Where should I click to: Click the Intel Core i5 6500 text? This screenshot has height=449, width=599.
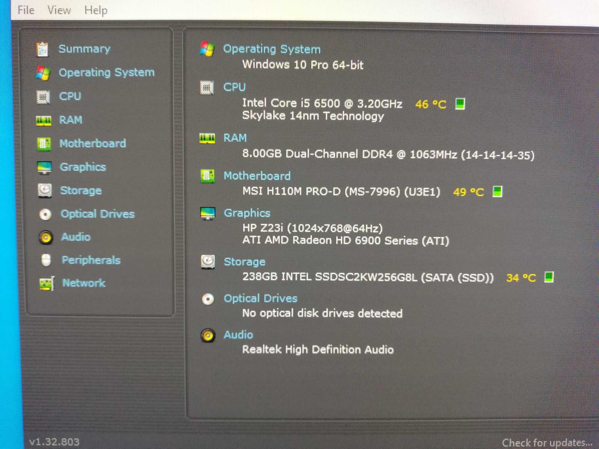pos(322,103)
